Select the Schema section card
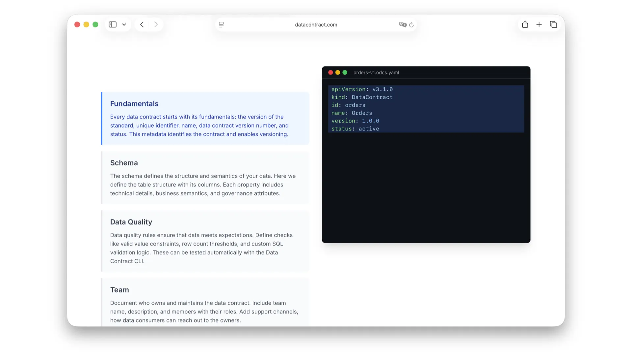Viewport: 632px width, 355px height. click(x=205, y=177)
